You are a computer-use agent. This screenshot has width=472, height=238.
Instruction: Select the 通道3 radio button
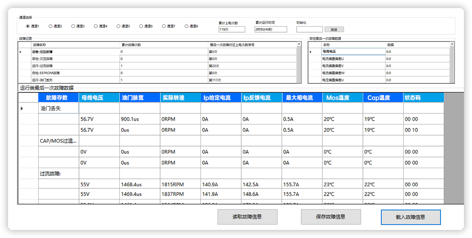73,26
